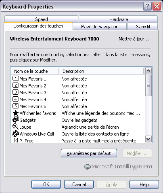
Task: Confirm with the OK button
Action: point(46,185)
